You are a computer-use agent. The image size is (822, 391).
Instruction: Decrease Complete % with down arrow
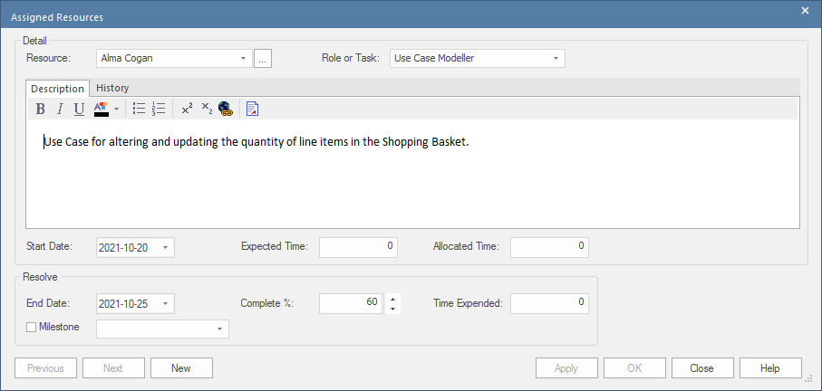tap(392, 309)
